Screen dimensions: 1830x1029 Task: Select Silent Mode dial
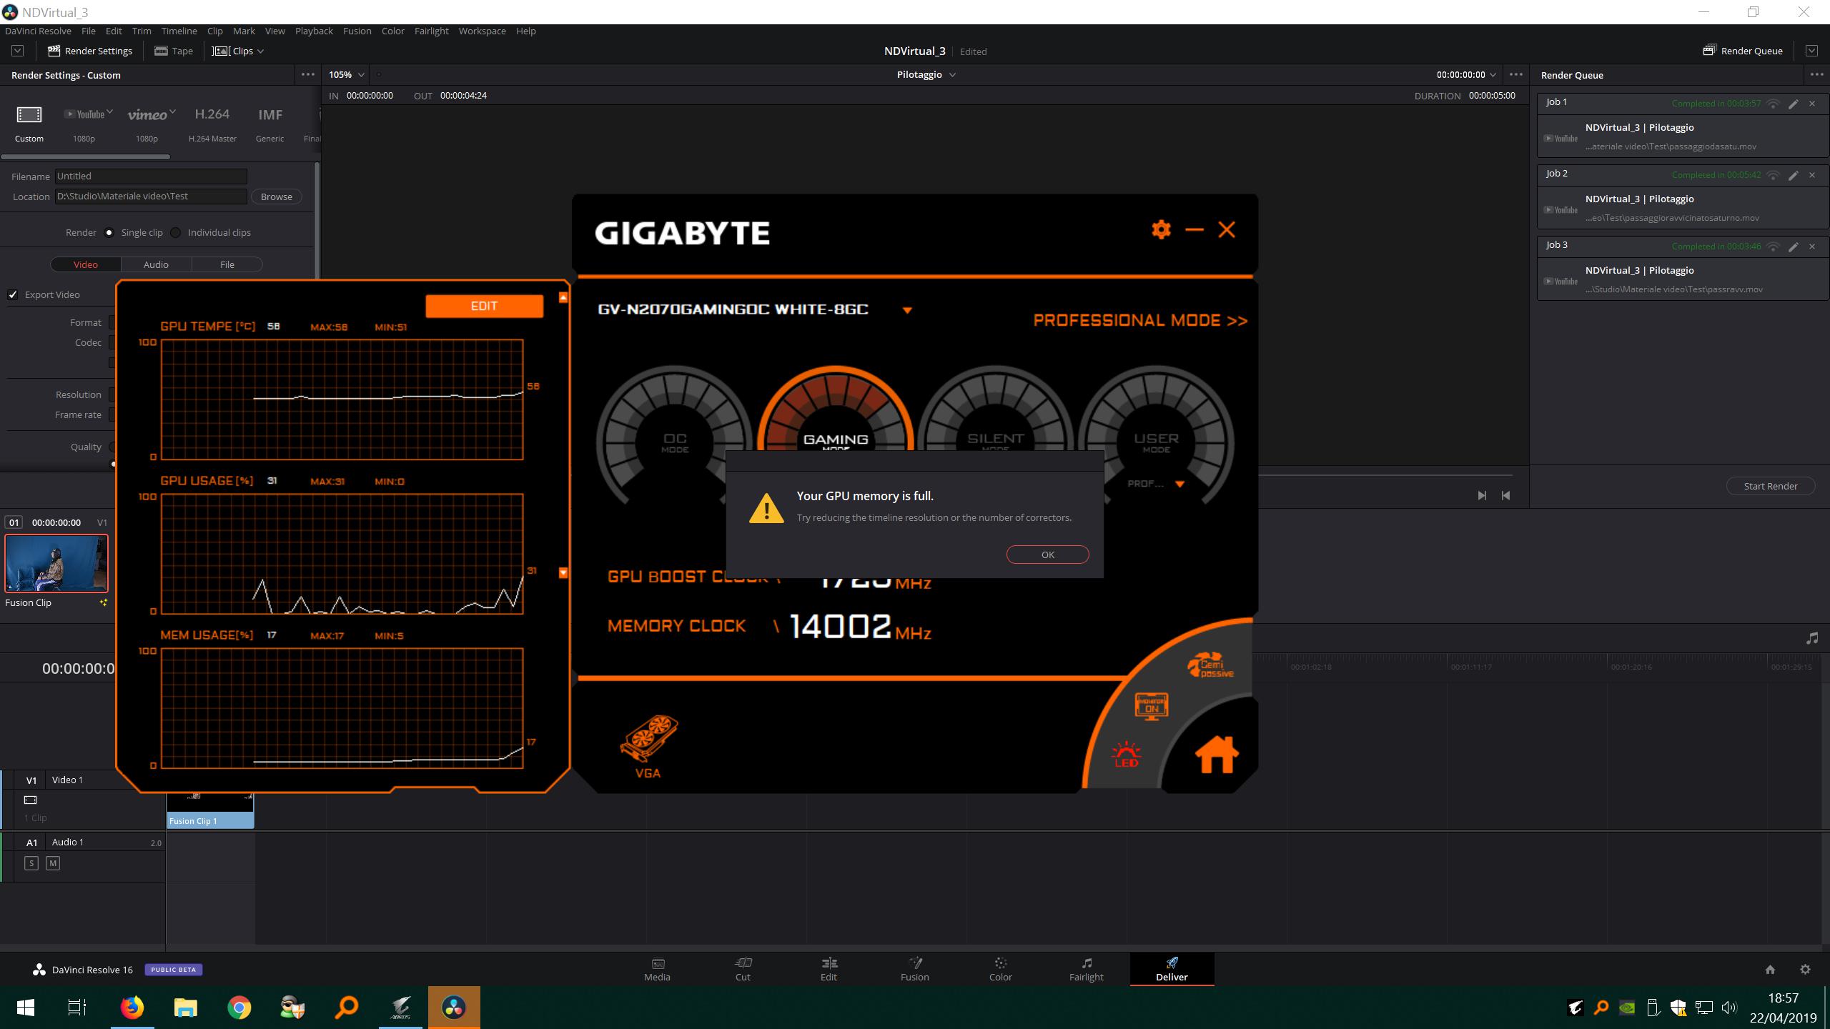pos(995,409)
